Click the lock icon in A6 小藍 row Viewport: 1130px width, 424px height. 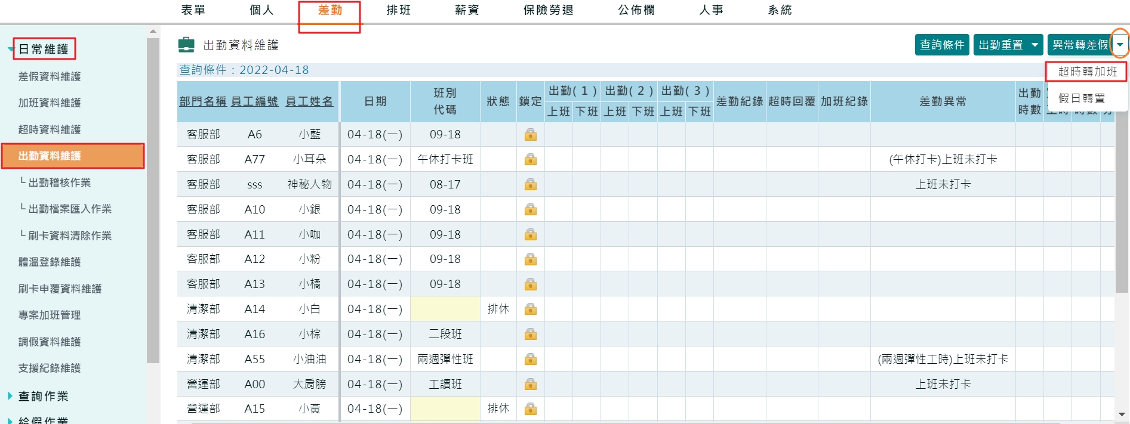[530, 135]
